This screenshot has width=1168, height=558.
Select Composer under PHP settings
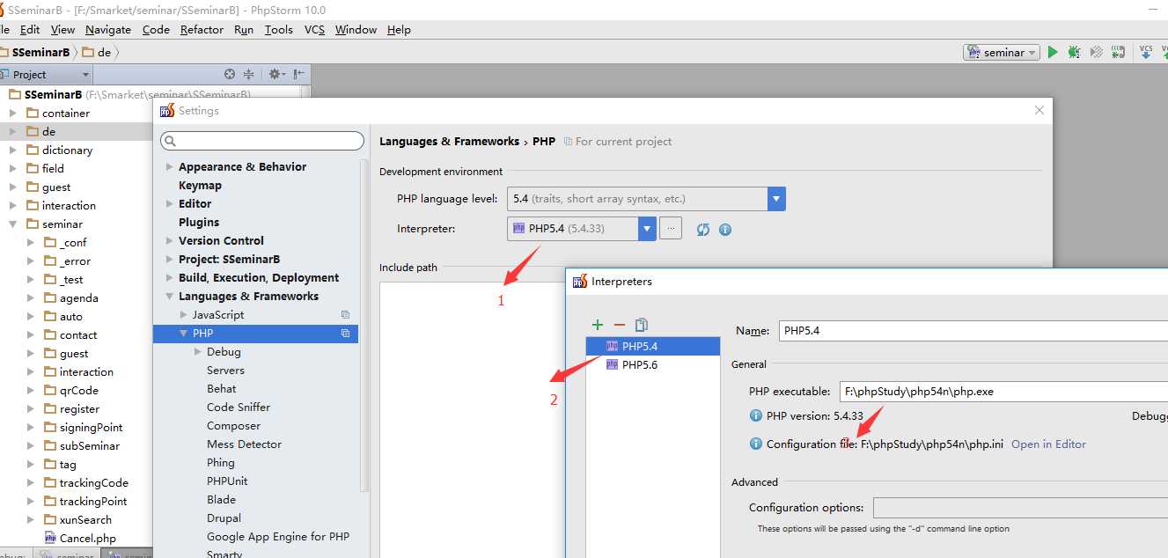pyautogui.click(x=233, y=425)
